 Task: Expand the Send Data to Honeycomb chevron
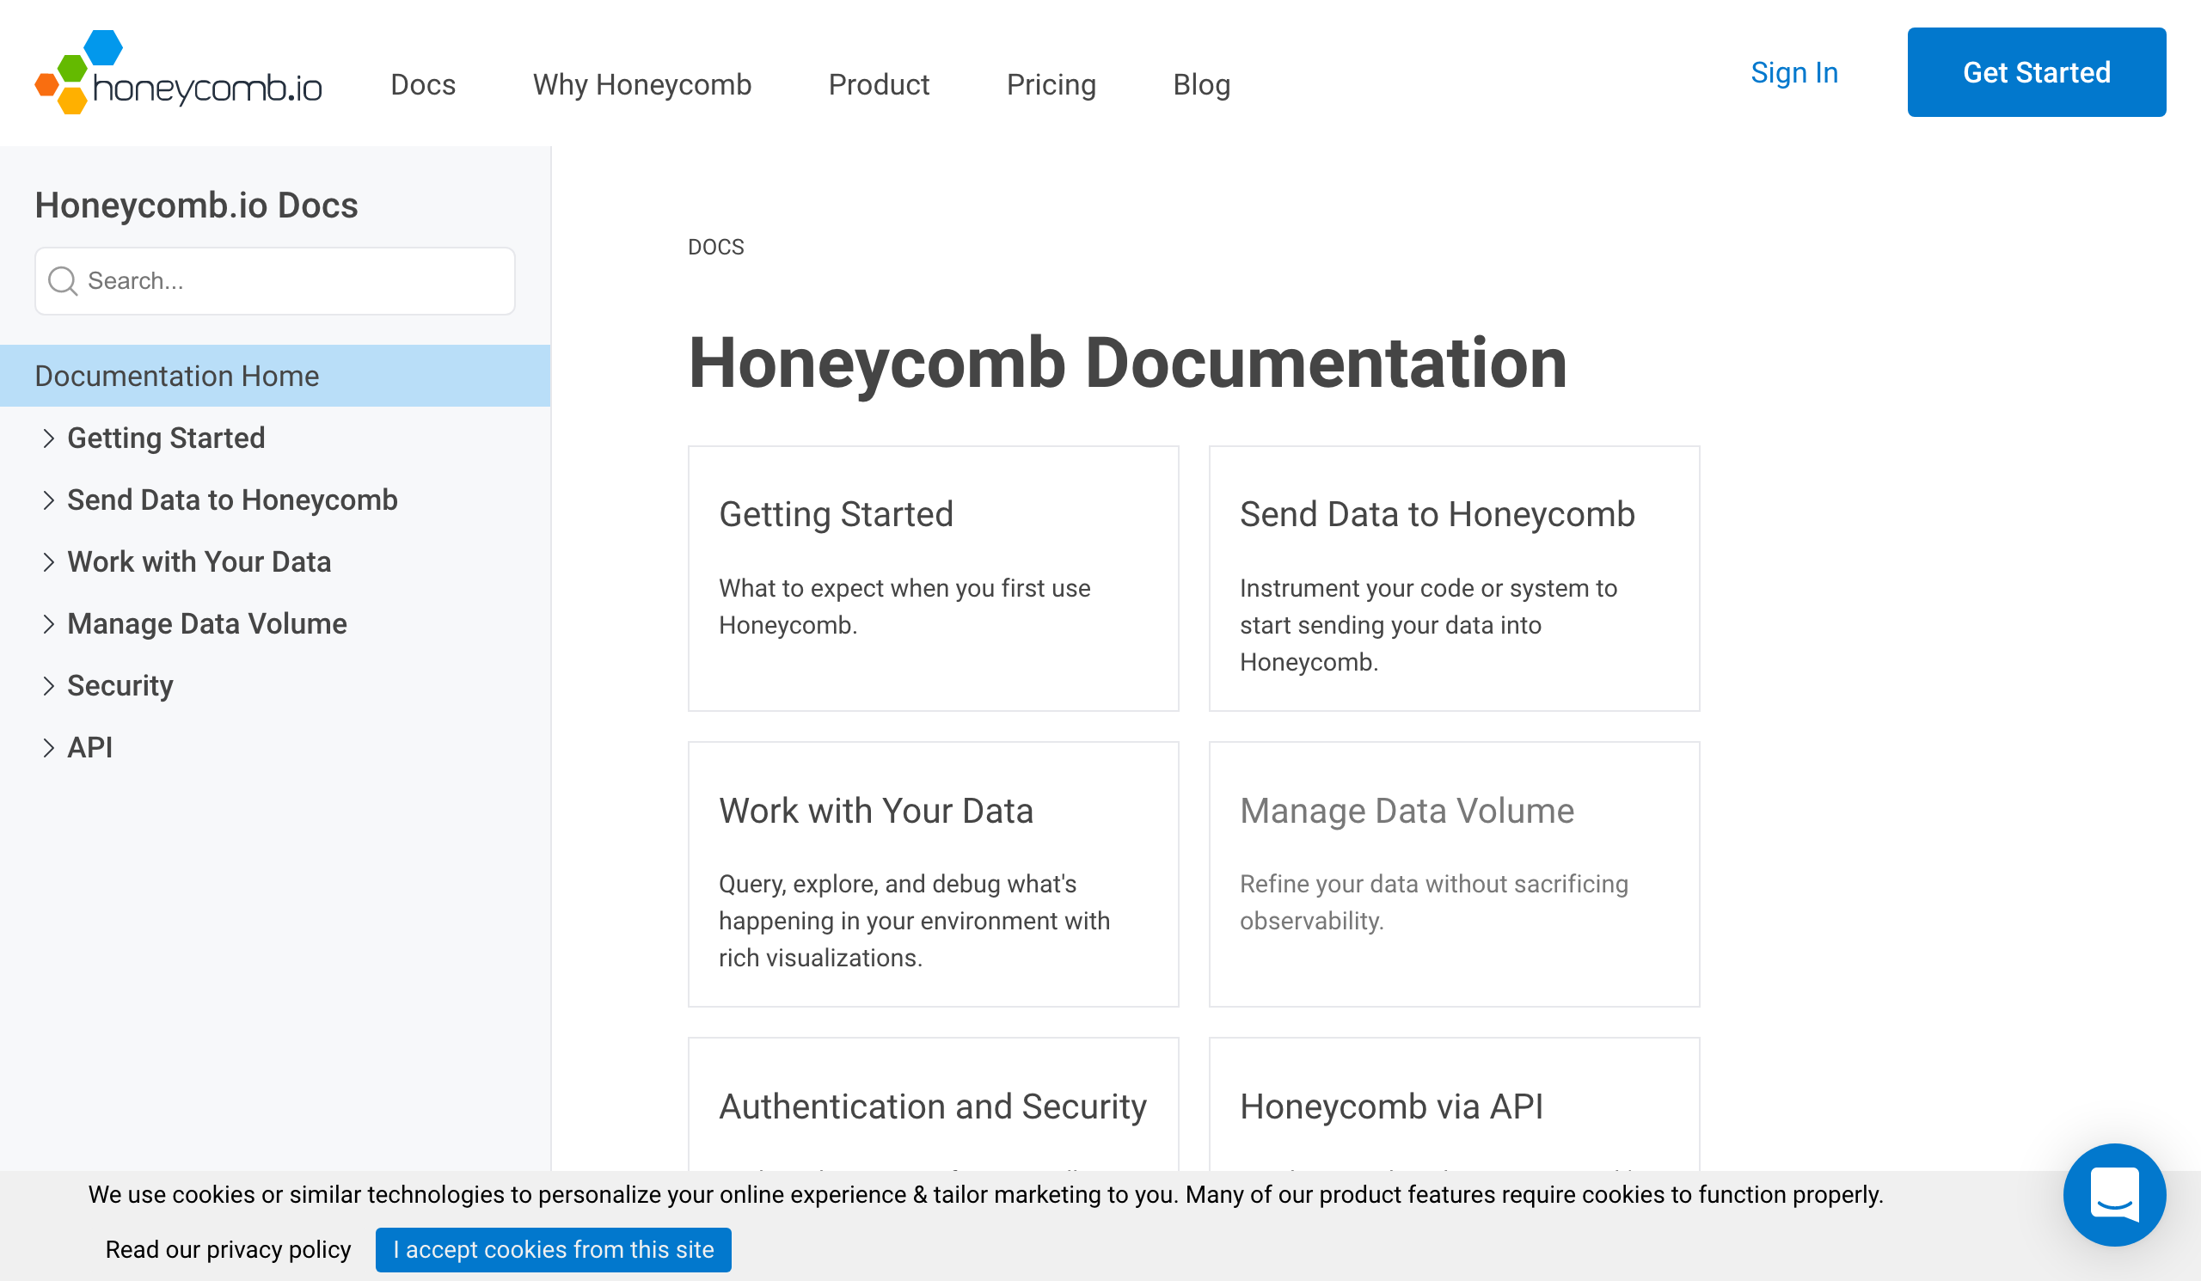point(48,500)
